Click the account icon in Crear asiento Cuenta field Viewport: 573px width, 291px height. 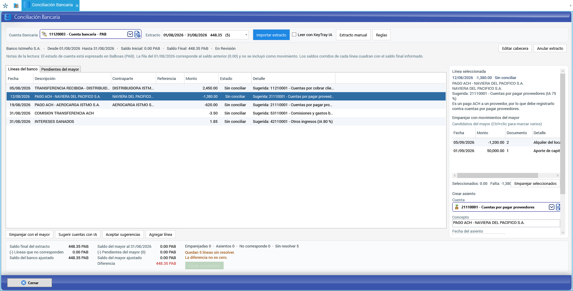click(457, 207)
